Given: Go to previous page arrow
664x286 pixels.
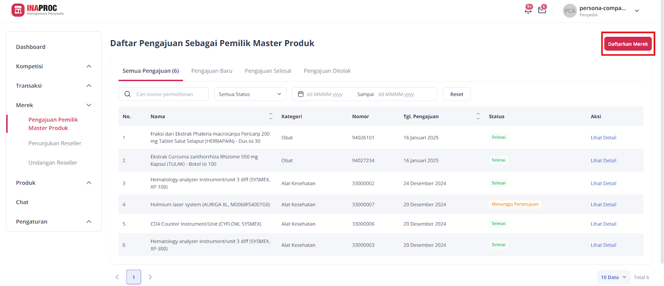Looking at the screenshot, I should 117,277.
